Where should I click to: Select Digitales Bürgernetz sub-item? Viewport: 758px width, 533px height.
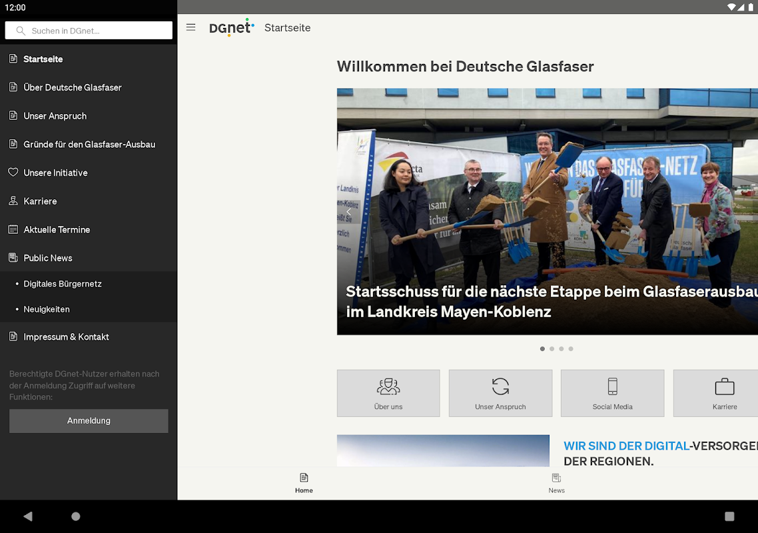click(x=89, y=284)
